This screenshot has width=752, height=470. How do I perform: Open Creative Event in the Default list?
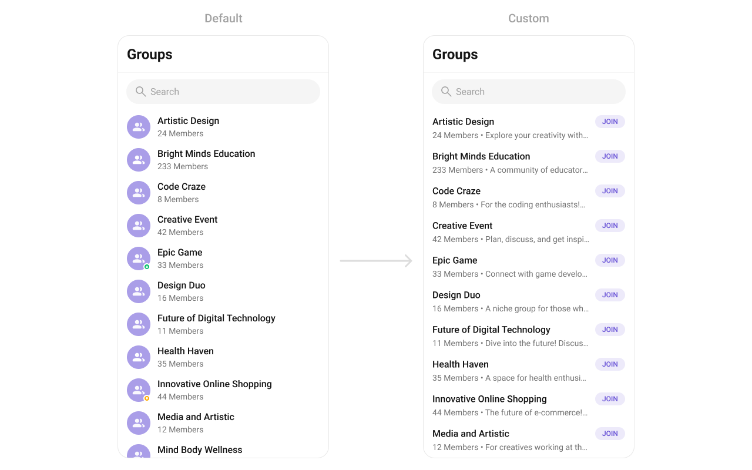[223, 226]
